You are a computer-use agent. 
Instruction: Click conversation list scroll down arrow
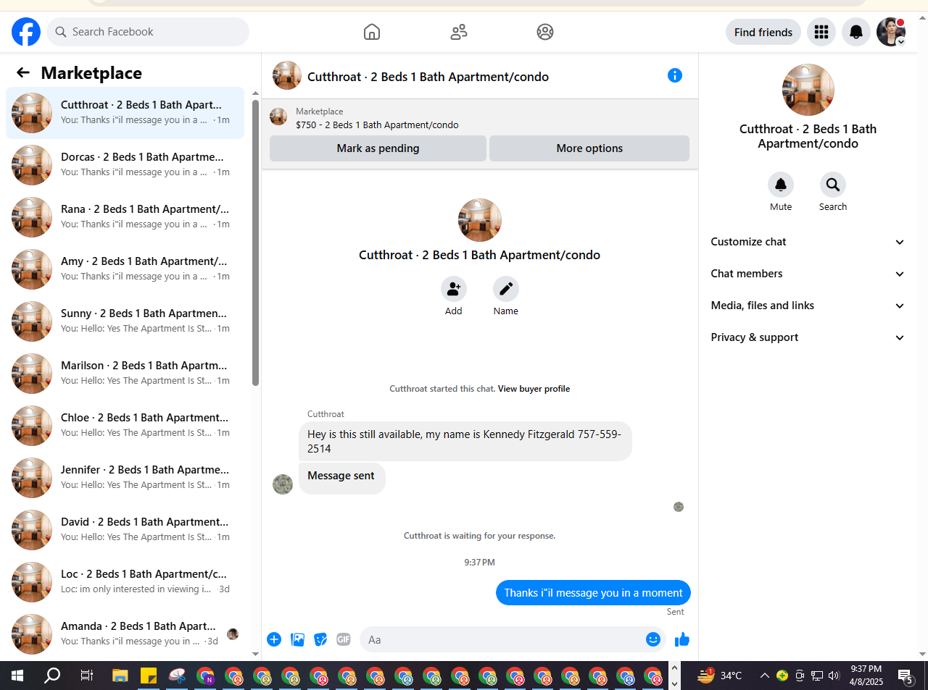point(255,654)
